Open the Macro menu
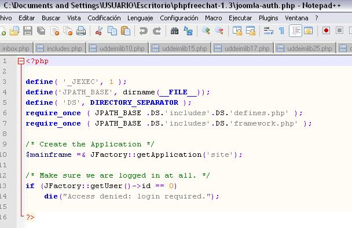 coord(213,18)
